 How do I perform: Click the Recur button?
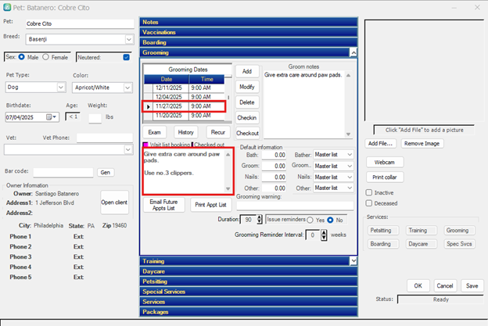218,132
